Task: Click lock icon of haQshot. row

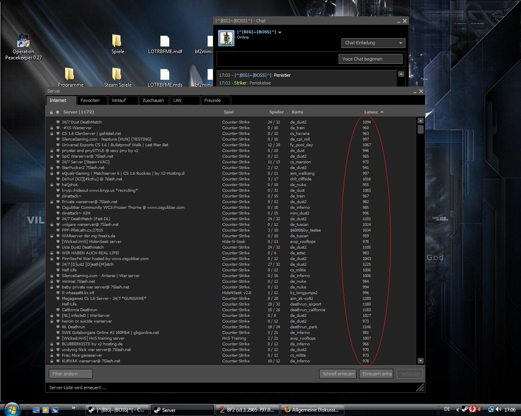Action: [x=52, y=185]
